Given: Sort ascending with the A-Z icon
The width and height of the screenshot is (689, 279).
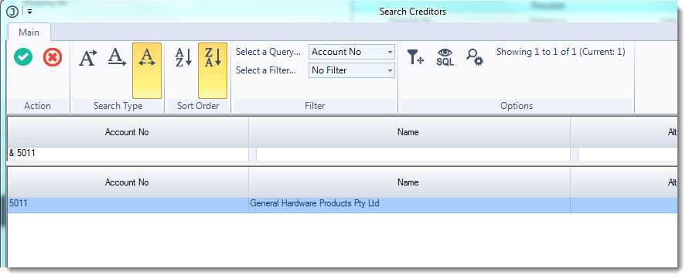Looking at the screenshot, I should pos(183,57).
